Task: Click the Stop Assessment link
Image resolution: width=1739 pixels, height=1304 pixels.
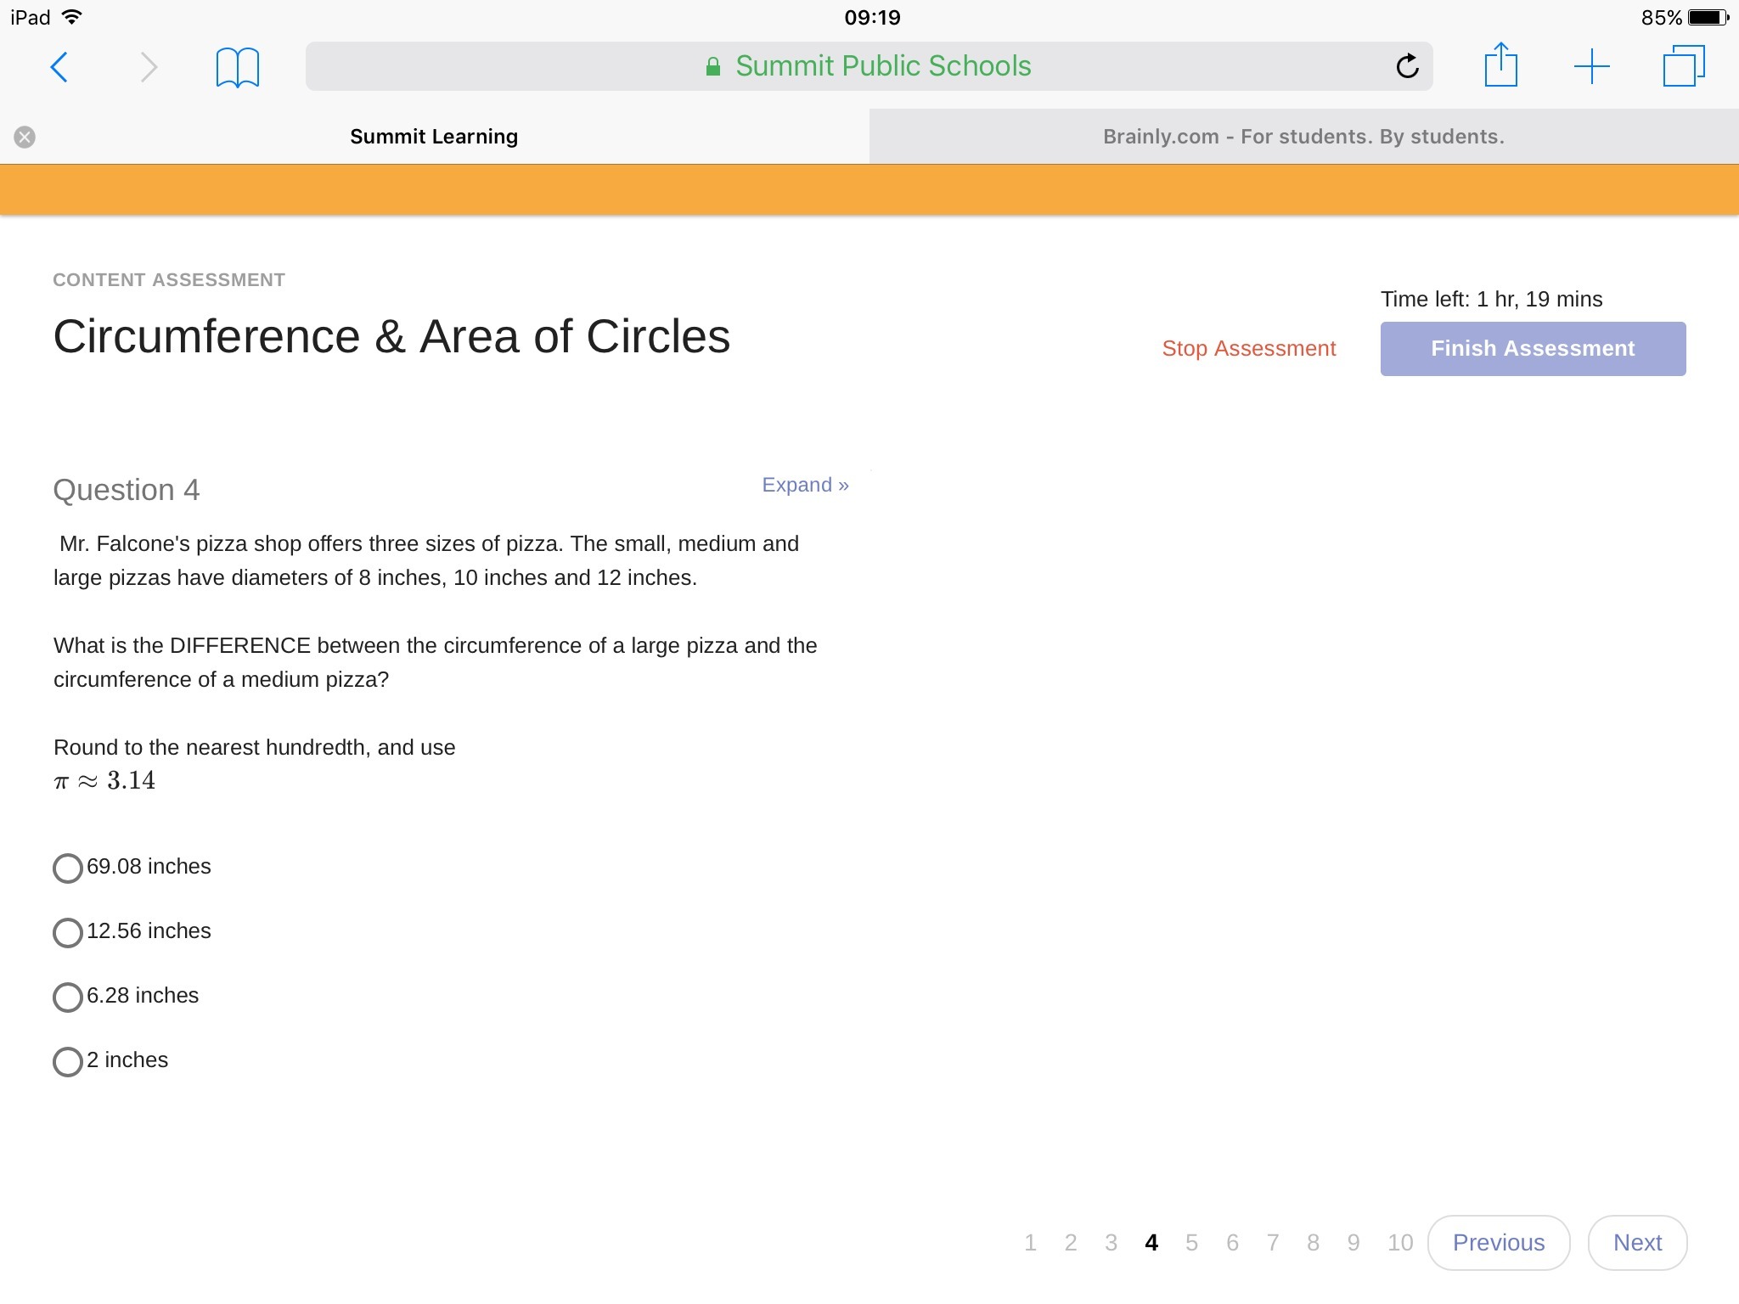Action: [1248, 349]
